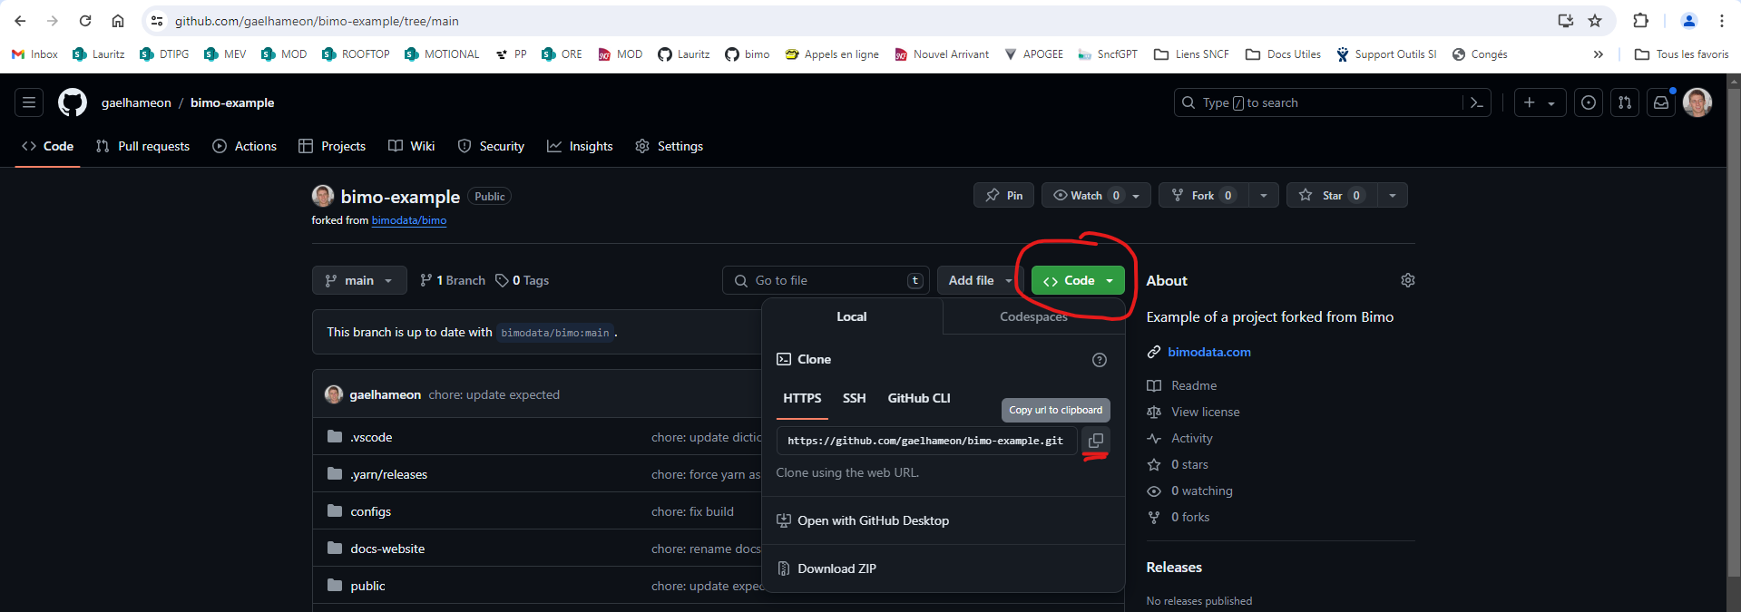
Task: Open the browser home page
Action: (x=118, y=21)
